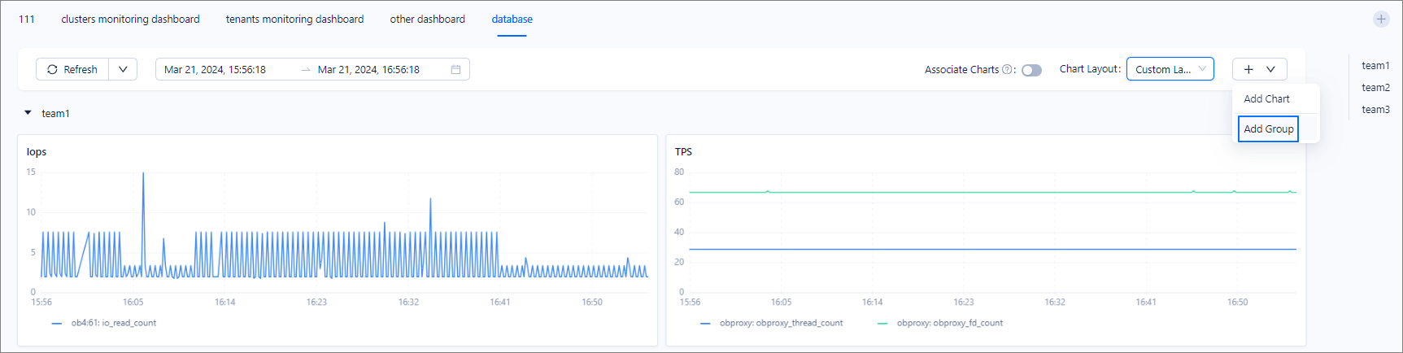Click the refresh circular arrow icon
The height and width of the screenshot is (353, 1403).
point(53,70)
